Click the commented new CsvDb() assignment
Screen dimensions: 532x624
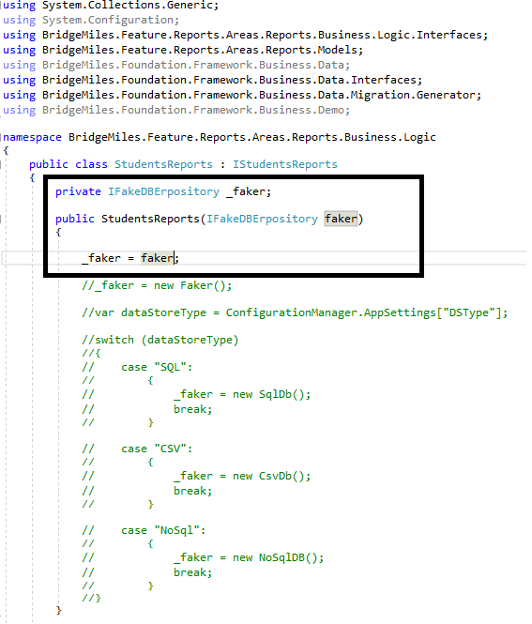pyautogui.click(x=242, y=476)
